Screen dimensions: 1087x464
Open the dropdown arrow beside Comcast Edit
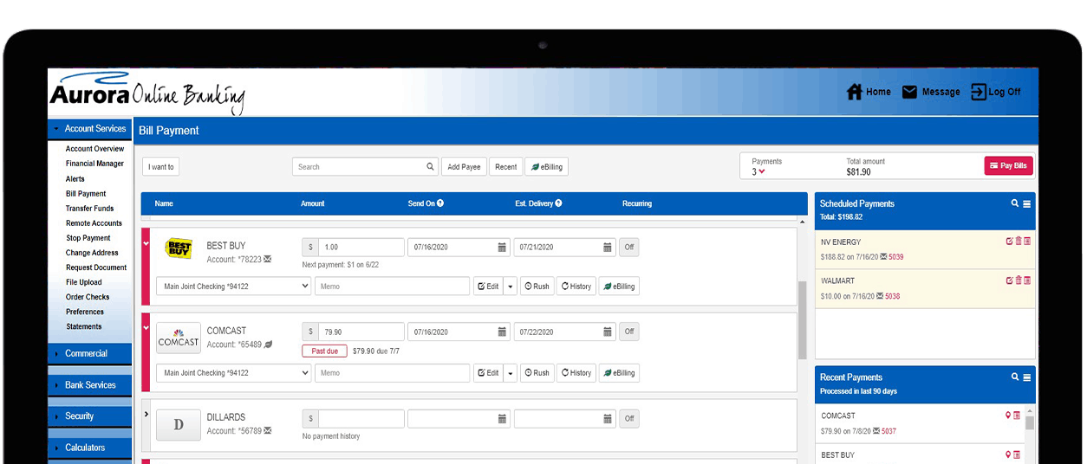tap(510, 373)
